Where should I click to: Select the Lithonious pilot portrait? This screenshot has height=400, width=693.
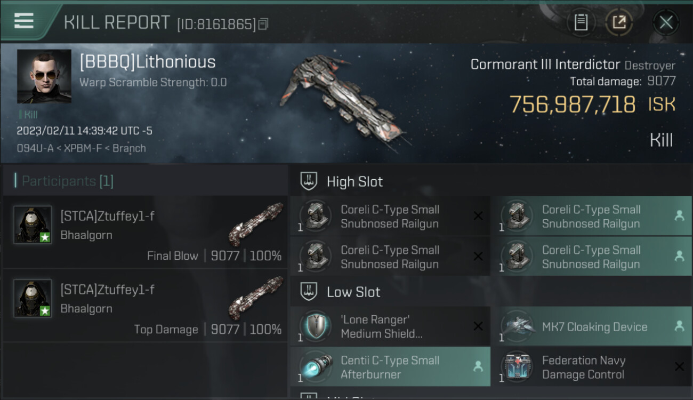[44, 76]
